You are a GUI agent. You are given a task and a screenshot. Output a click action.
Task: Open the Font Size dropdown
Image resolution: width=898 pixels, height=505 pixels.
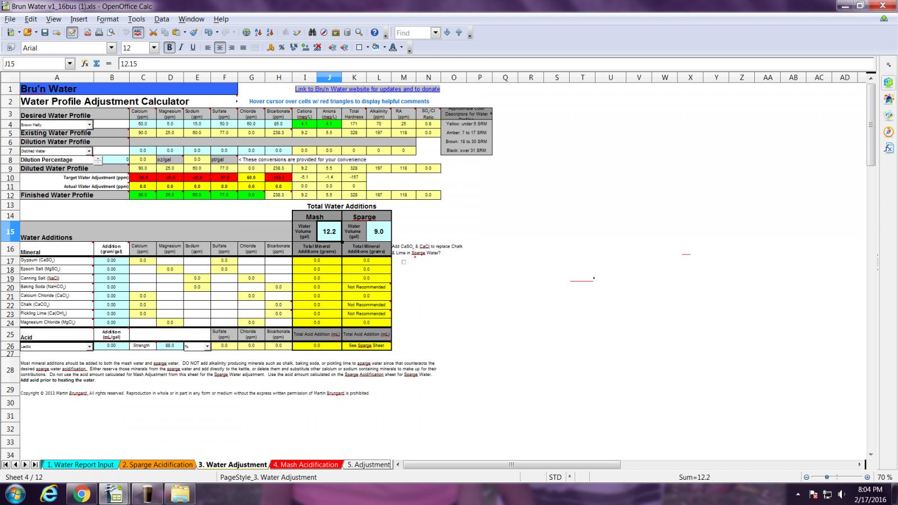point(154,48)
